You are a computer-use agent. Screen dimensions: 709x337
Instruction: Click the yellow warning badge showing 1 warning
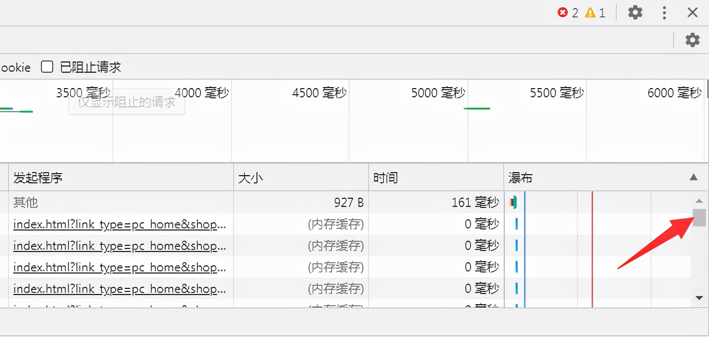(594, 13)
